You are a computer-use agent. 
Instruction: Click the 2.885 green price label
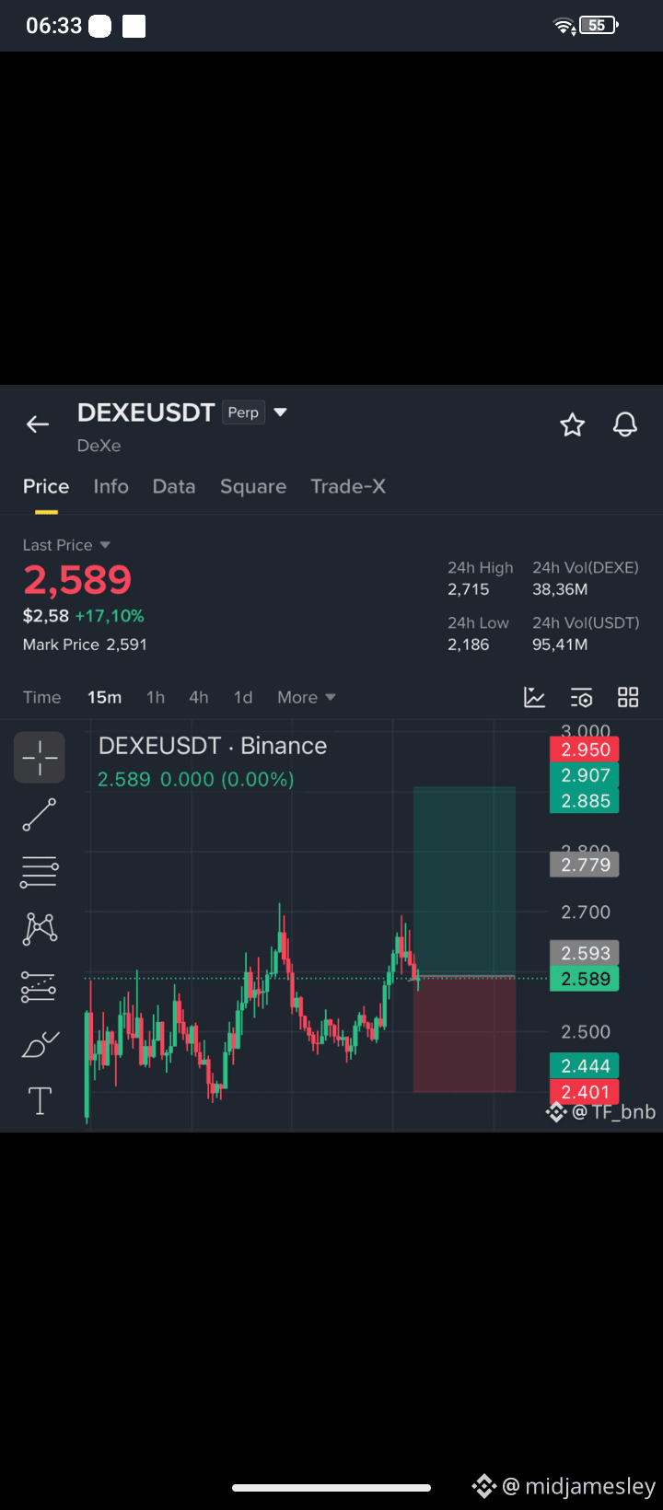585,801
